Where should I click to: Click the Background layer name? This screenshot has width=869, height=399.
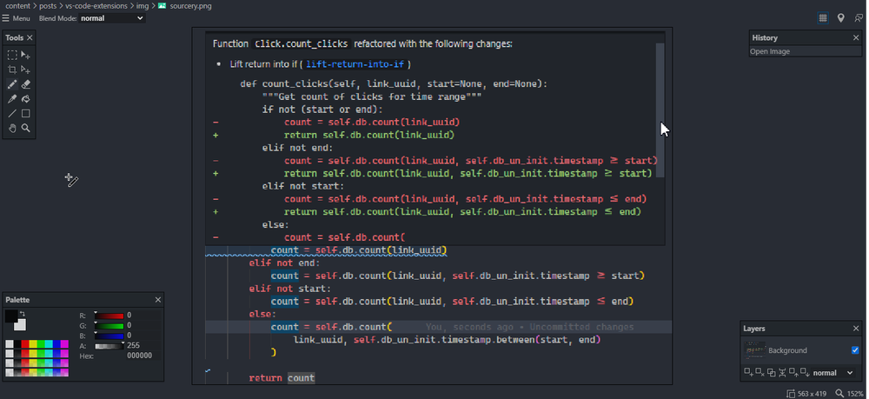tap(787, 350)
